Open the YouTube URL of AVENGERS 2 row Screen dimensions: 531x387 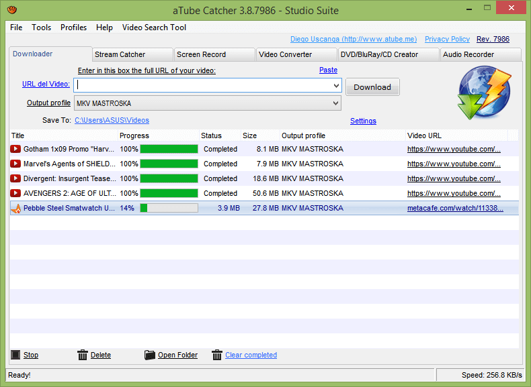[x=454, y=193]
